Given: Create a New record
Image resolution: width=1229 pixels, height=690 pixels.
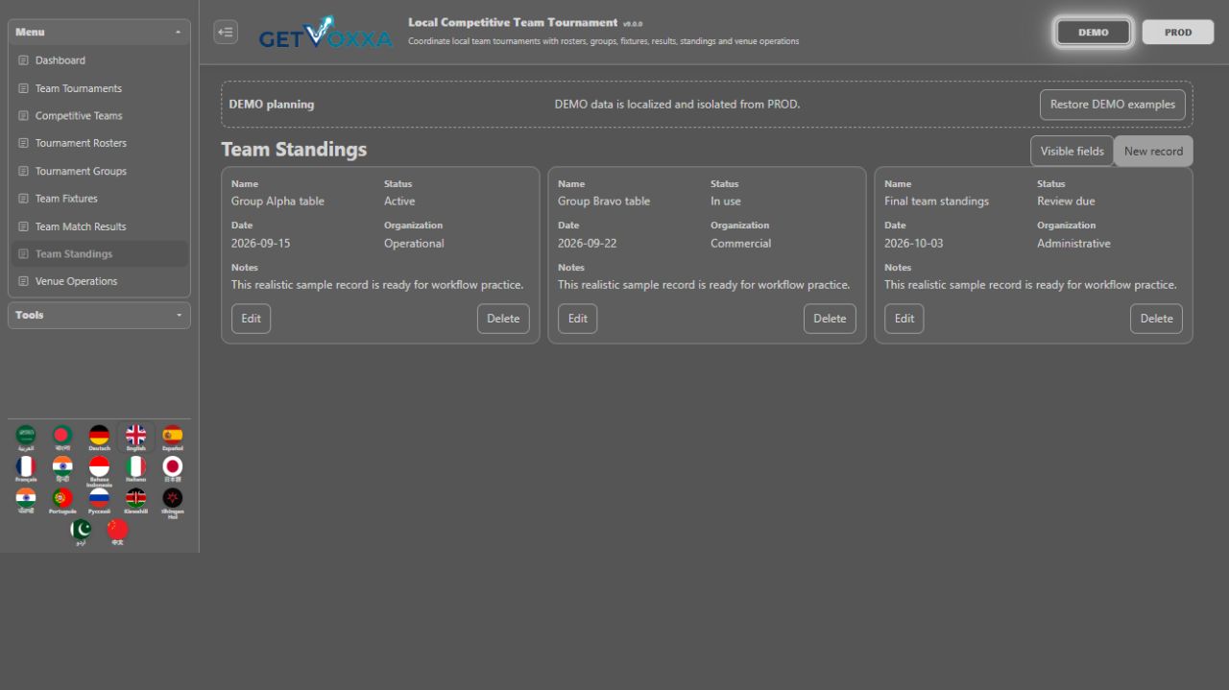Looking at the screenshot, I should click(x=1153, y=151).
